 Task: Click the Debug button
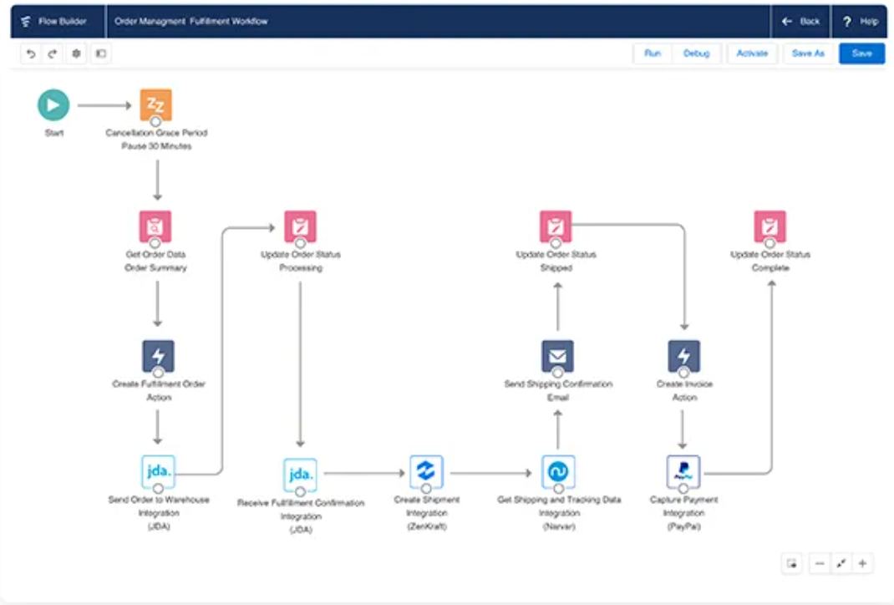696,53
